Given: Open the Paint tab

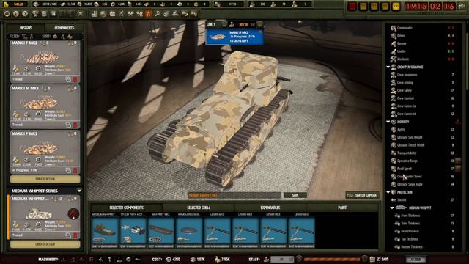Looking at the screenshot, I should [342, 208].
